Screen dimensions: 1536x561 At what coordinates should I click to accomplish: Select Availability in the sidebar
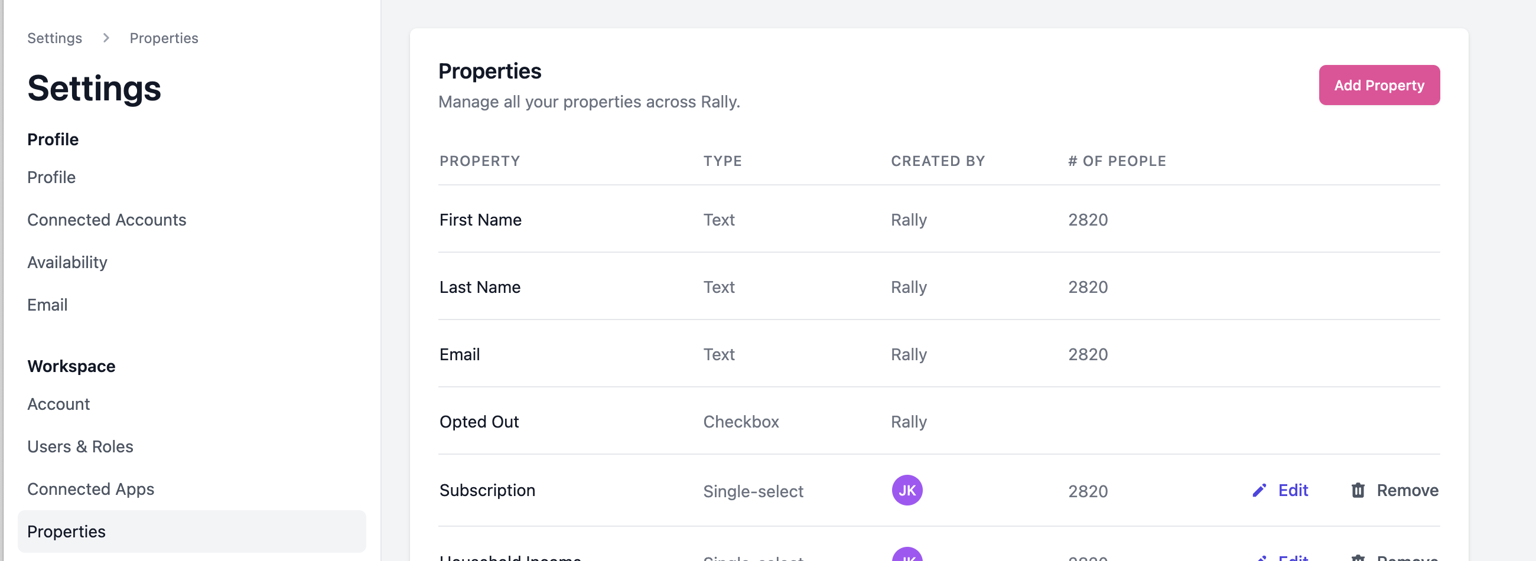[x=67, y=262]
